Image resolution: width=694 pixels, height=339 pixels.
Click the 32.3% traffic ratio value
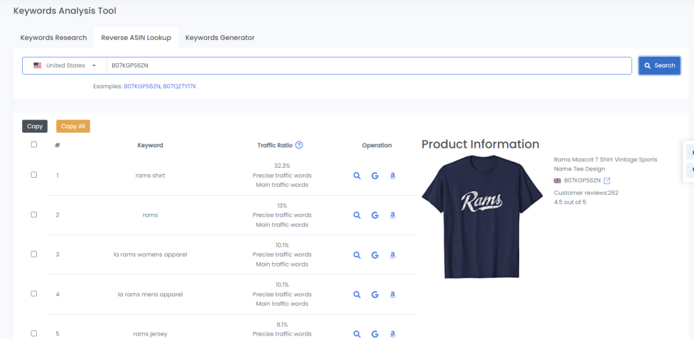click(282, 166)
